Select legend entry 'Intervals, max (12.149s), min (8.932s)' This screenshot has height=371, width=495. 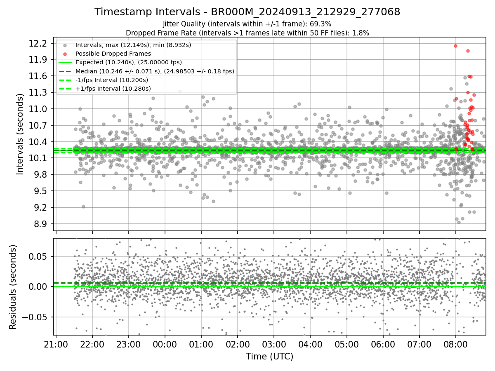tap(133, 45)
